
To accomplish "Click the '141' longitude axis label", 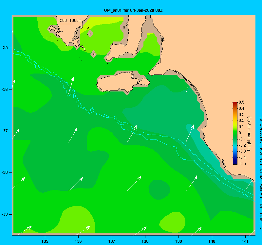I will coord(245,241).
